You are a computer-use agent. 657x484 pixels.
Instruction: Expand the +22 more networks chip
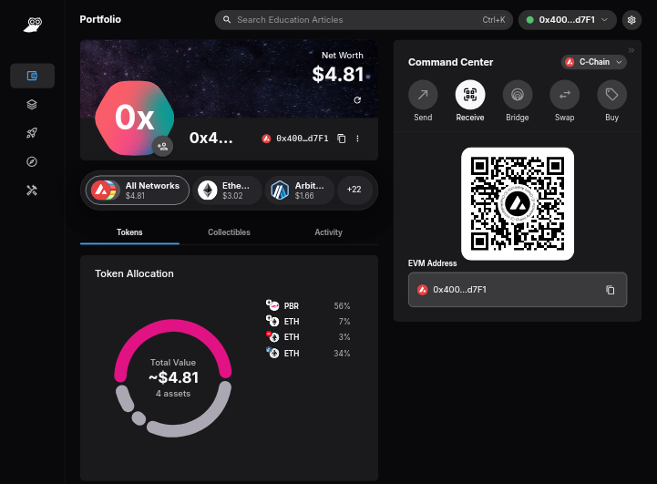(x=354, y=190)
